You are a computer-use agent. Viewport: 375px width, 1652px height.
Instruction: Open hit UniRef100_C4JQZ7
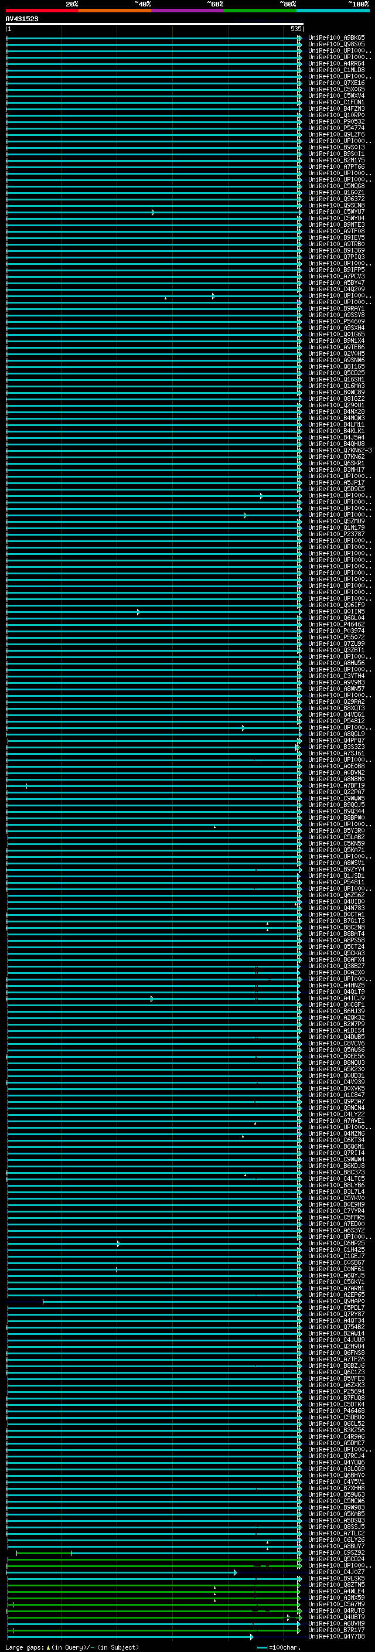(336, 1572)
